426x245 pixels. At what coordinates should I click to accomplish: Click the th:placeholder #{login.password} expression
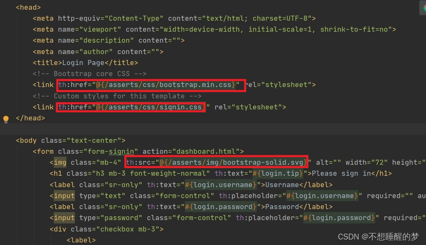click(x=339, y=218)
